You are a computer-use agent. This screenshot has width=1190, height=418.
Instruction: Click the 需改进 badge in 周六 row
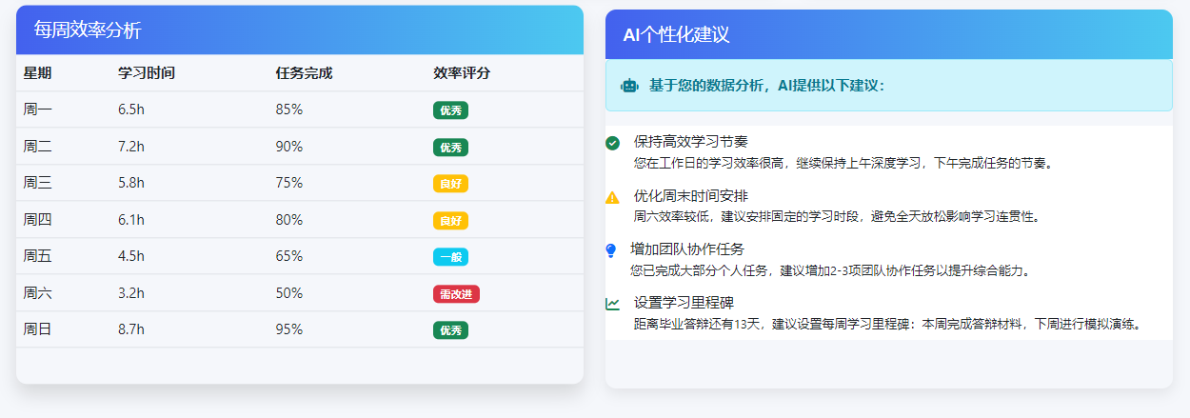point(456,294)
